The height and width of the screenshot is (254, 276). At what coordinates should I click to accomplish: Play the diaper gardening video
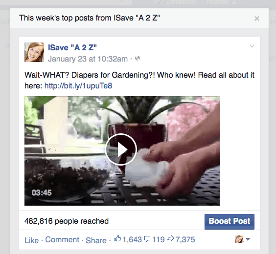coord(121,149)
